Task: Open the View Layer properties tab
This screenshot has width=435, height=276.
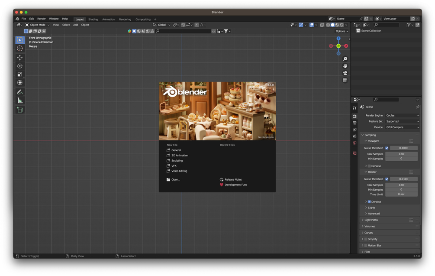Action: 354,130
